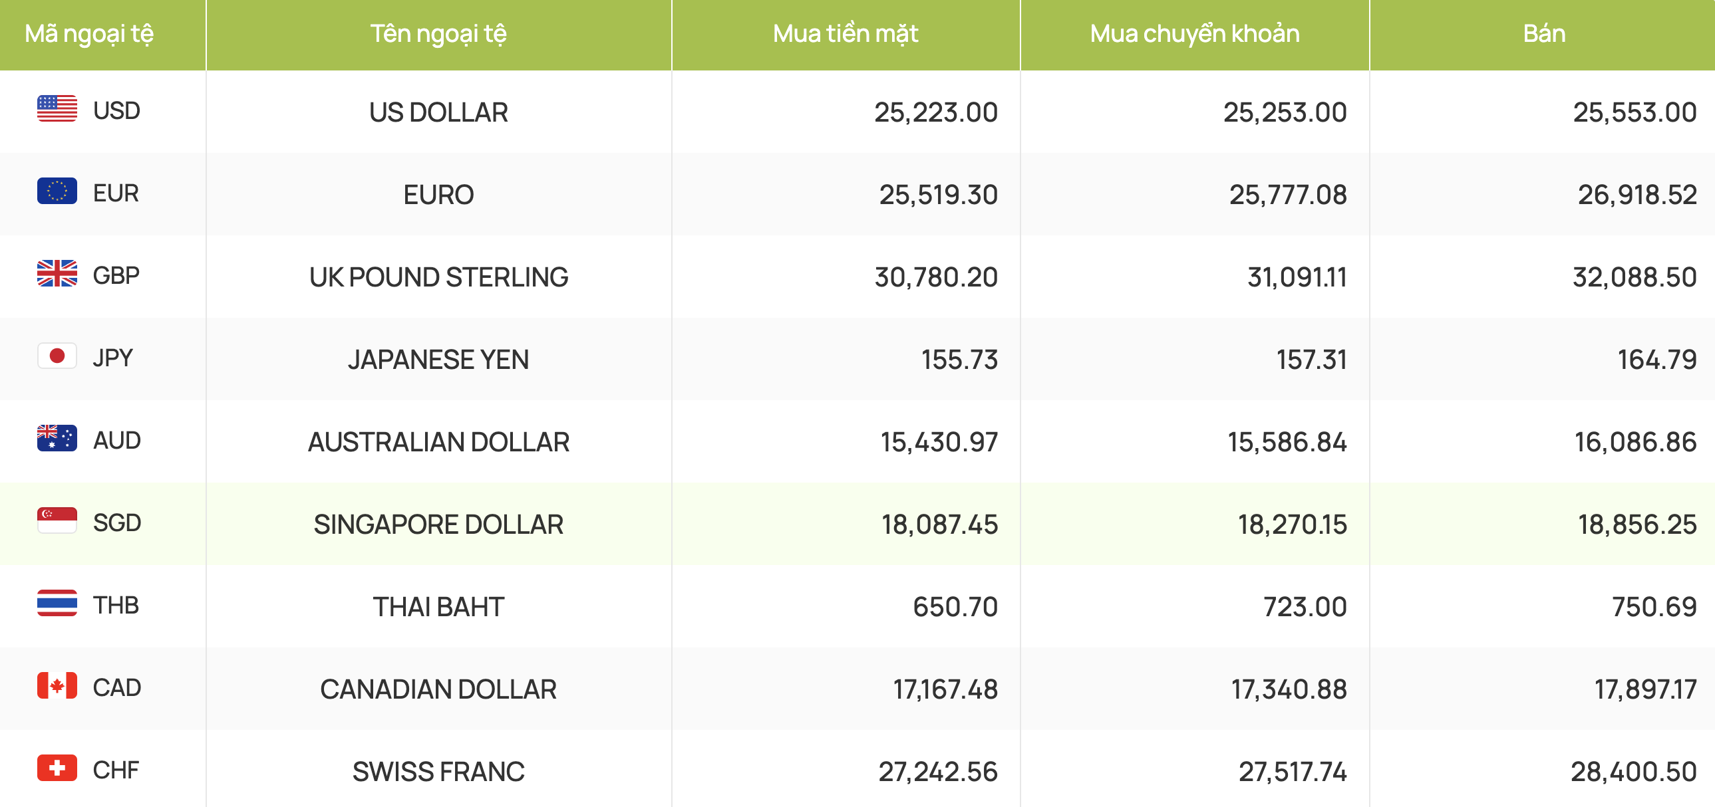Click the European Union flag icon

pos(57,191)
